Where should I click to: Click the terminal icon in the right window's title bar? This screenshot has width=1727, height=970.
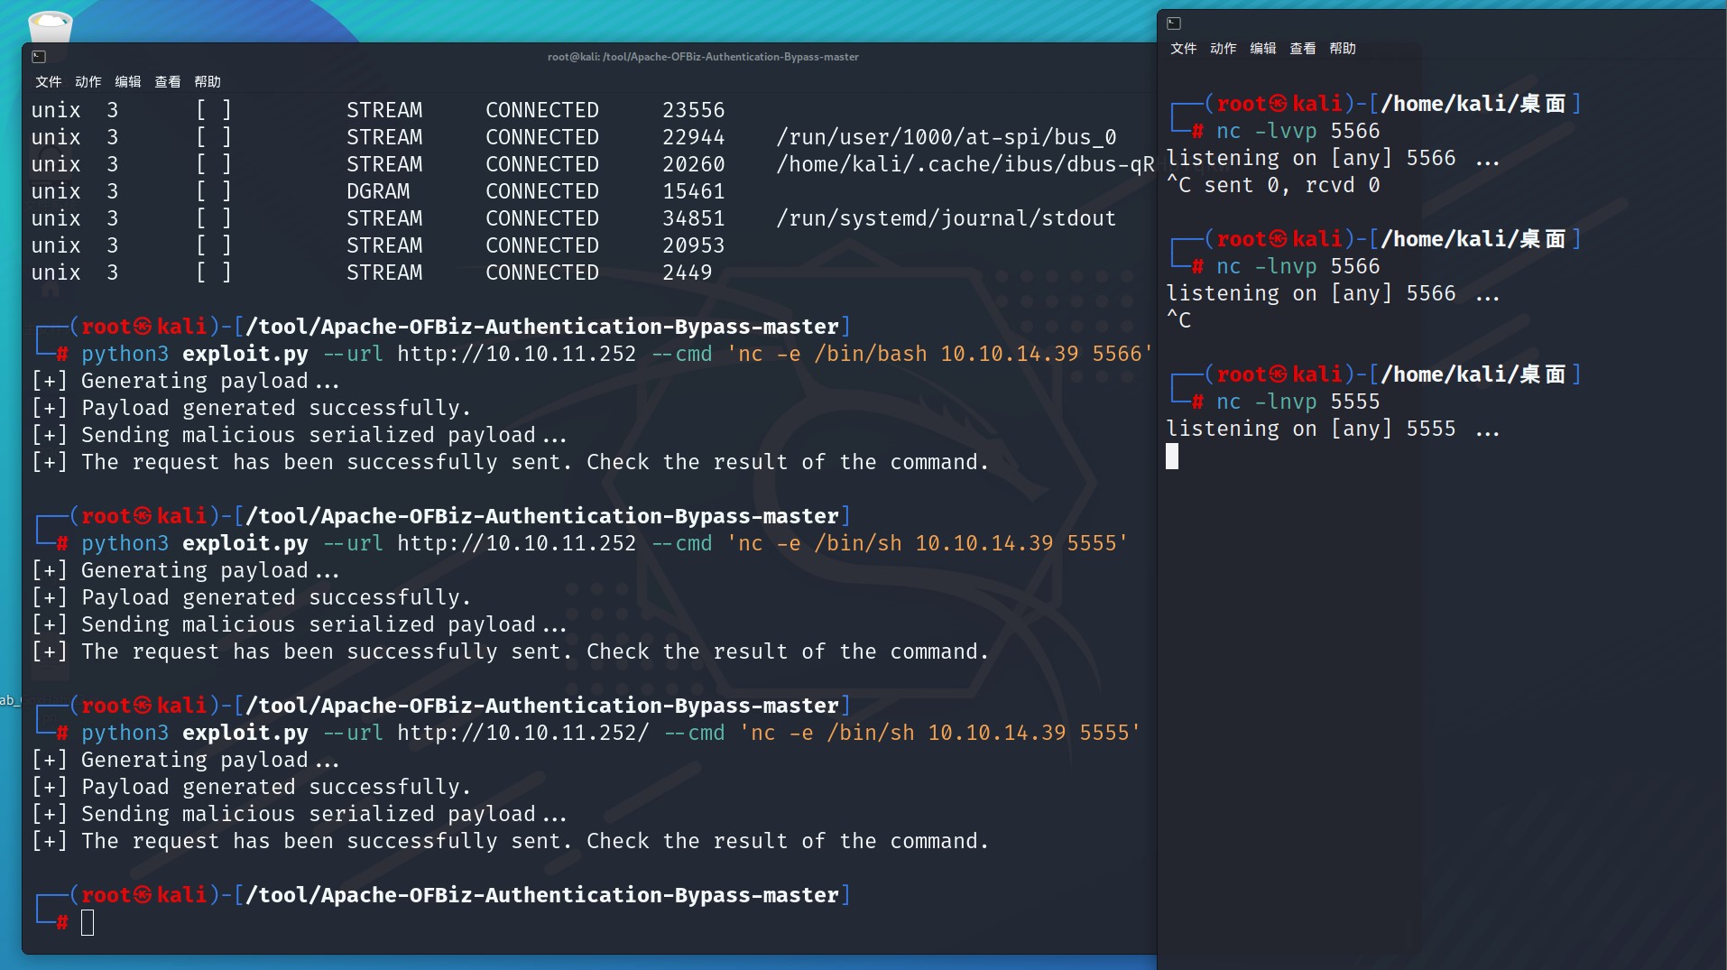click(1174, 23)
